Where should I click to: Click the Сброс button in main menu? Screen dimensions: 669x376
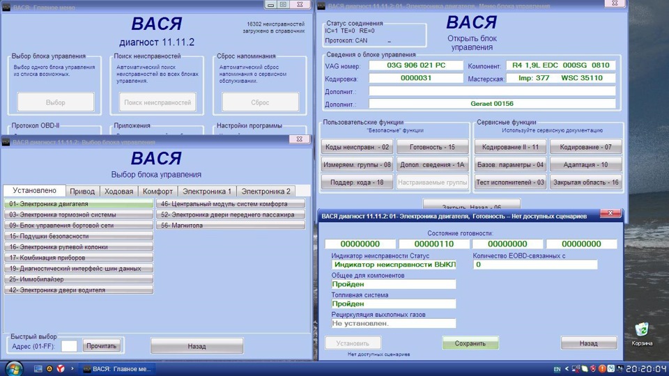click(x=260, y=102)
